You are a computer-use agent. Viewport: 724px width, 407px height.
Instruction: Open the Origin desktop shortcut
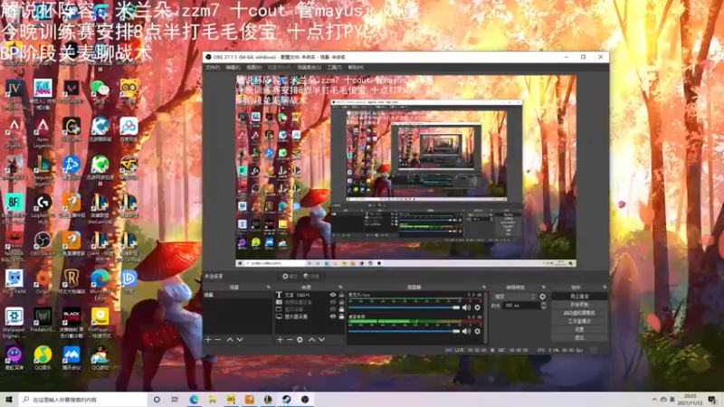[x=43, y=281]
